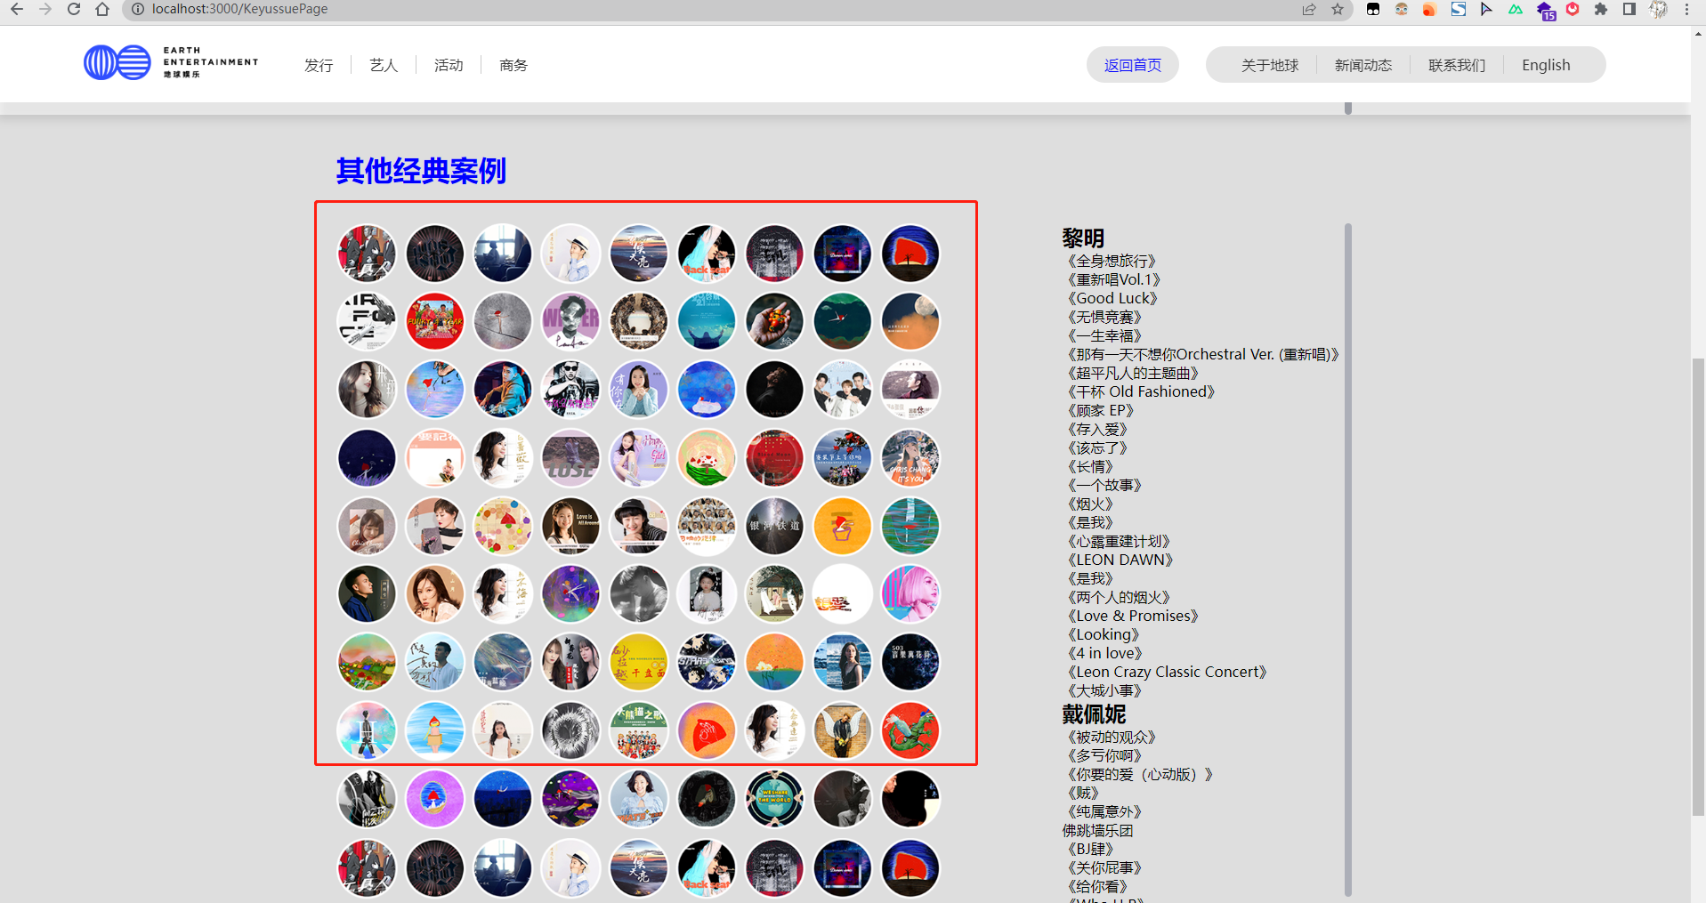This screenshot has height=903, width=1706.
Task: Bookmark this page with the star icon
Action: (1338, 9)
